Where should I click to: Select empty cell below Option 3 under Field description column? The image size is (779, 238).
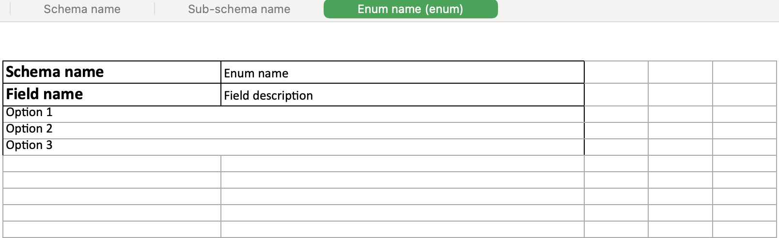[402, 164]
